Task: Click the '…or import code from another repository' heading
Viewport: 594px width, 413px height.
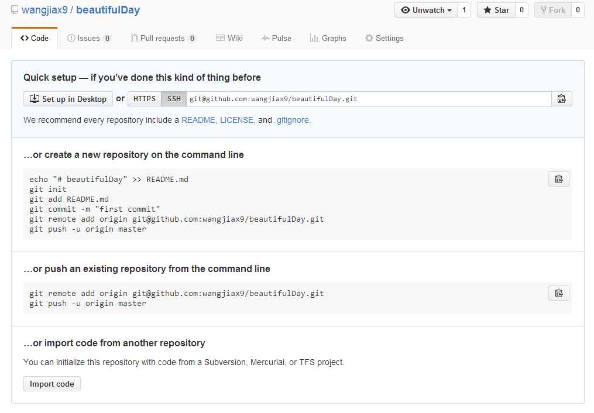Action: click(114, 343)
